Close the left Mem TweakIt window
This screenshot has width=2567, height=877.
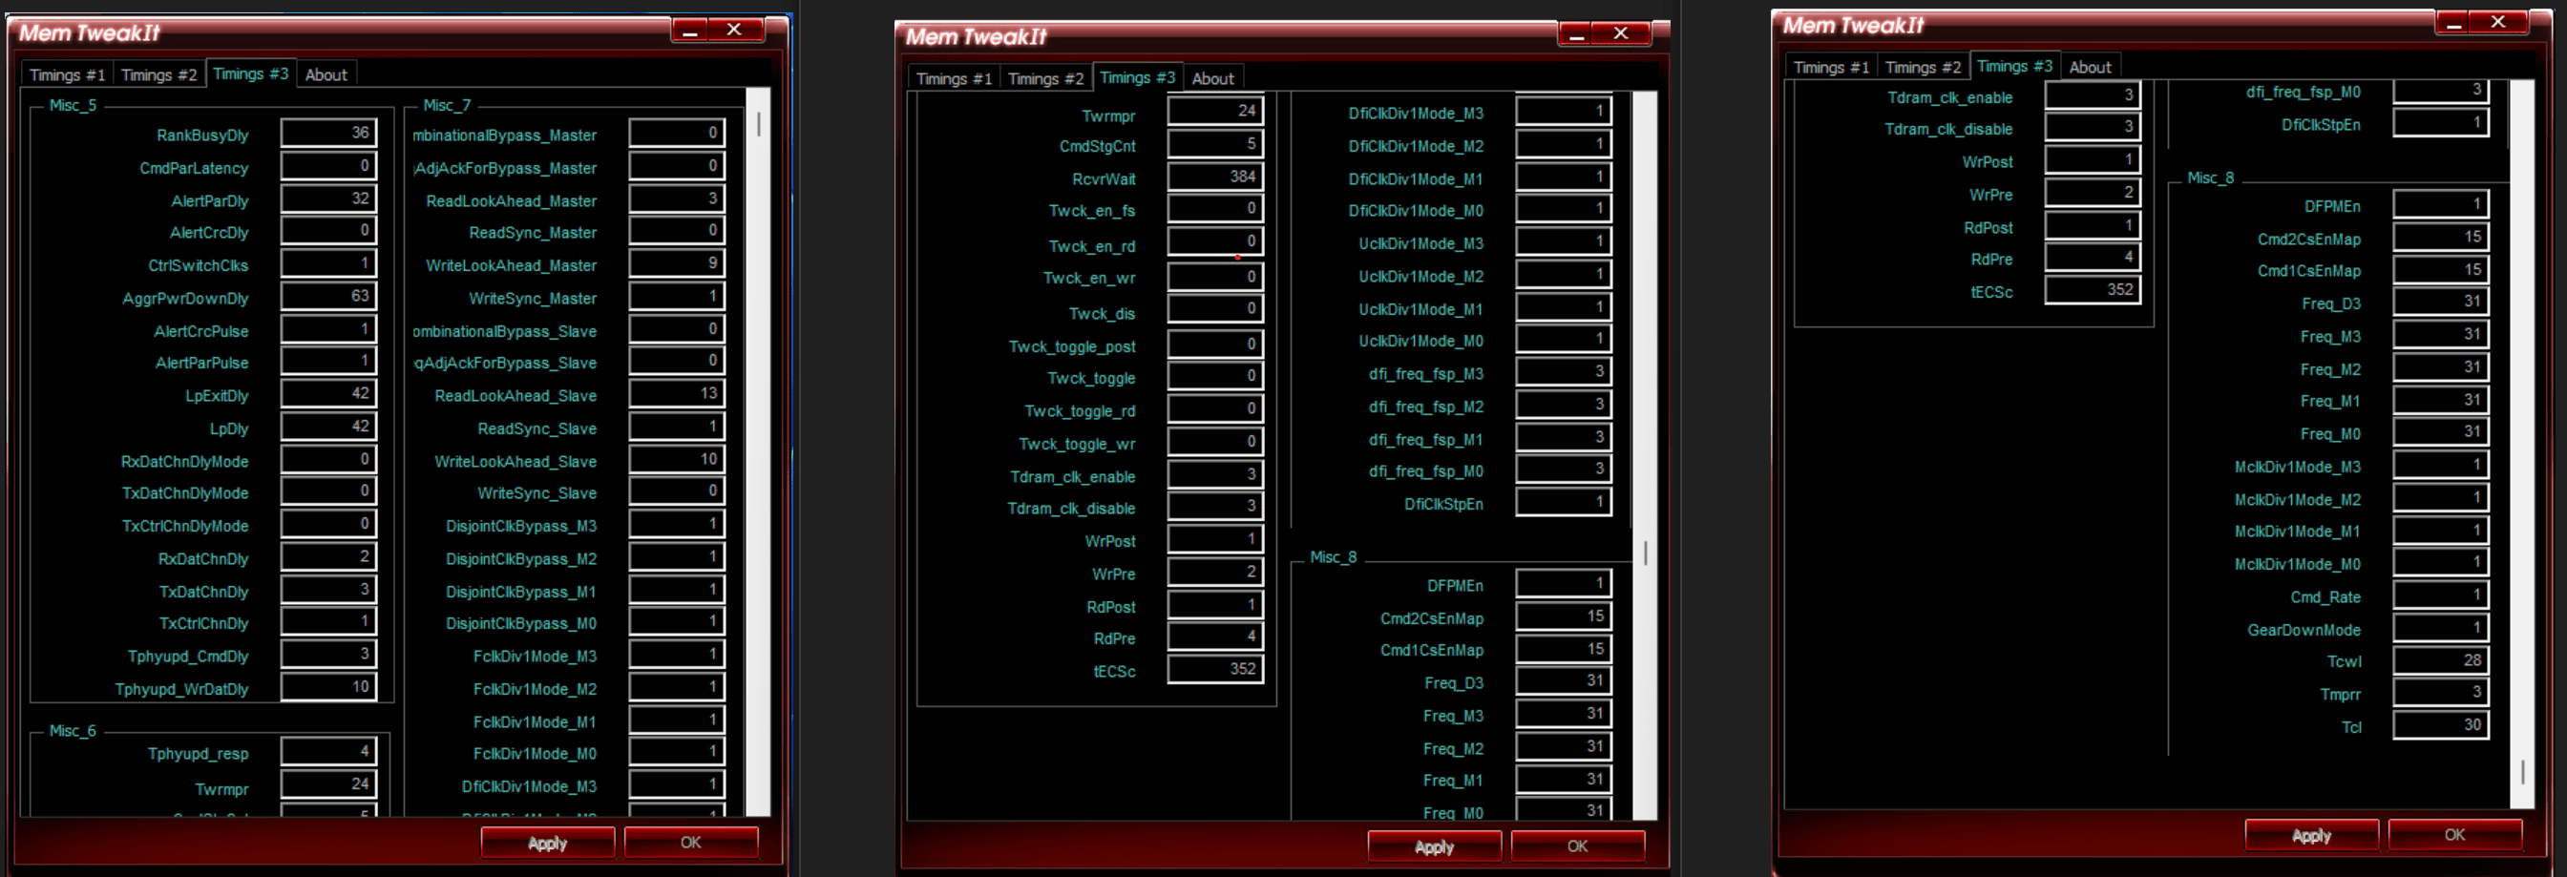pyautogui.click(x=734, y=31)
